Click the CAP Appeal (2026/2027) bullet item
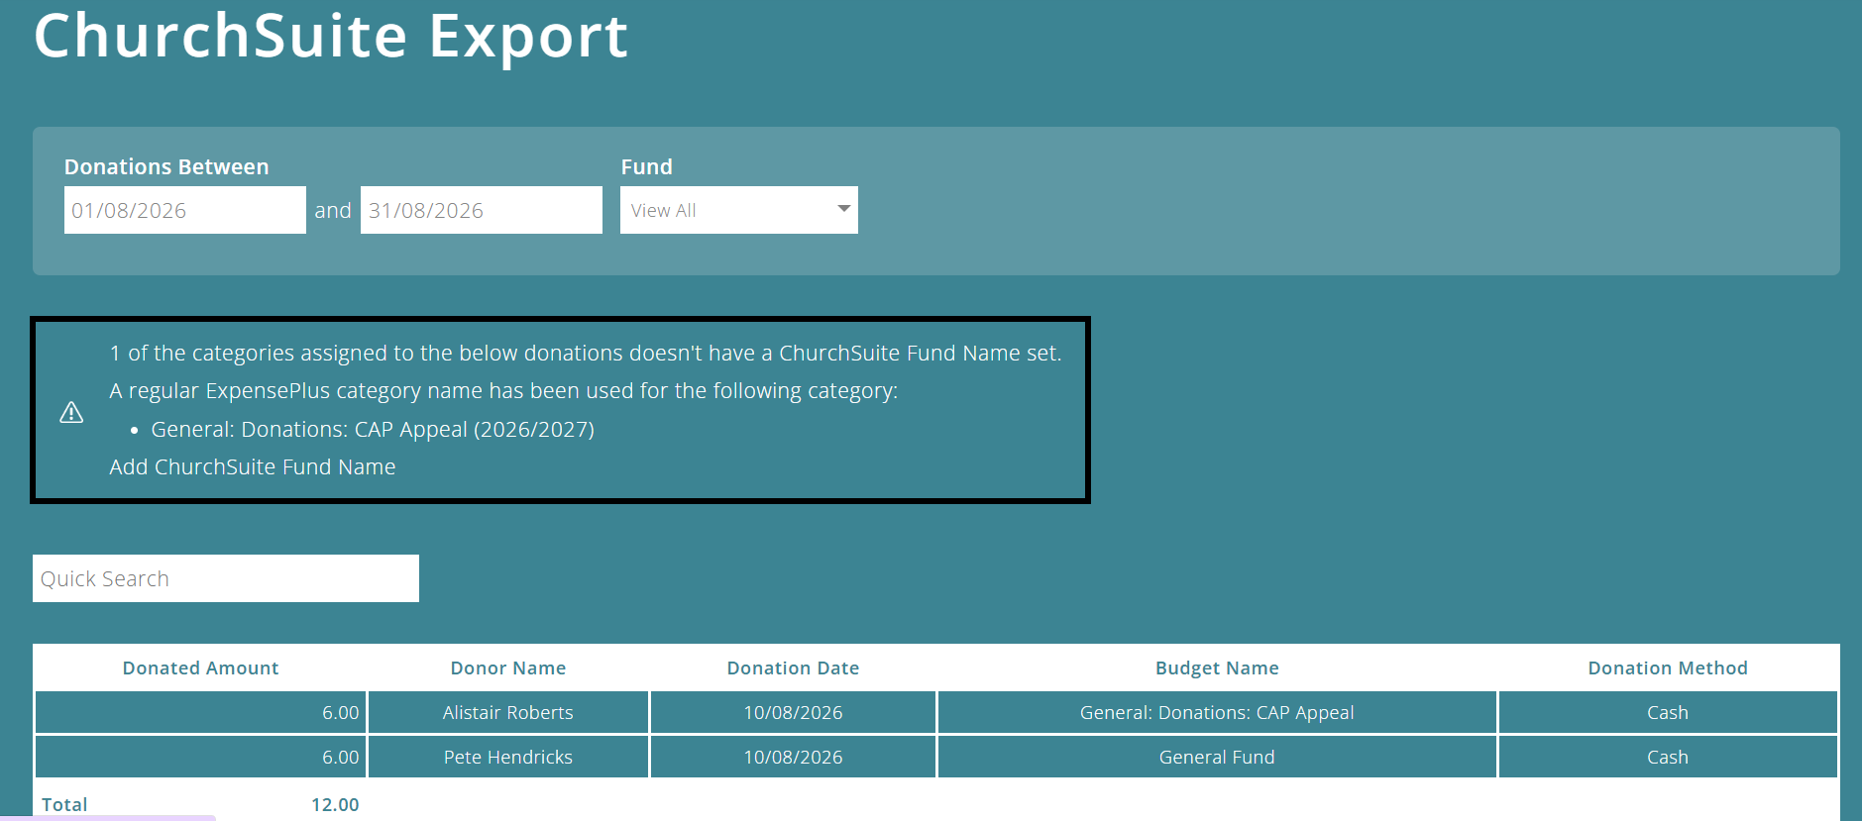Image resolution: width=1862 pixels, height=821 pixels. pos(373,429)
